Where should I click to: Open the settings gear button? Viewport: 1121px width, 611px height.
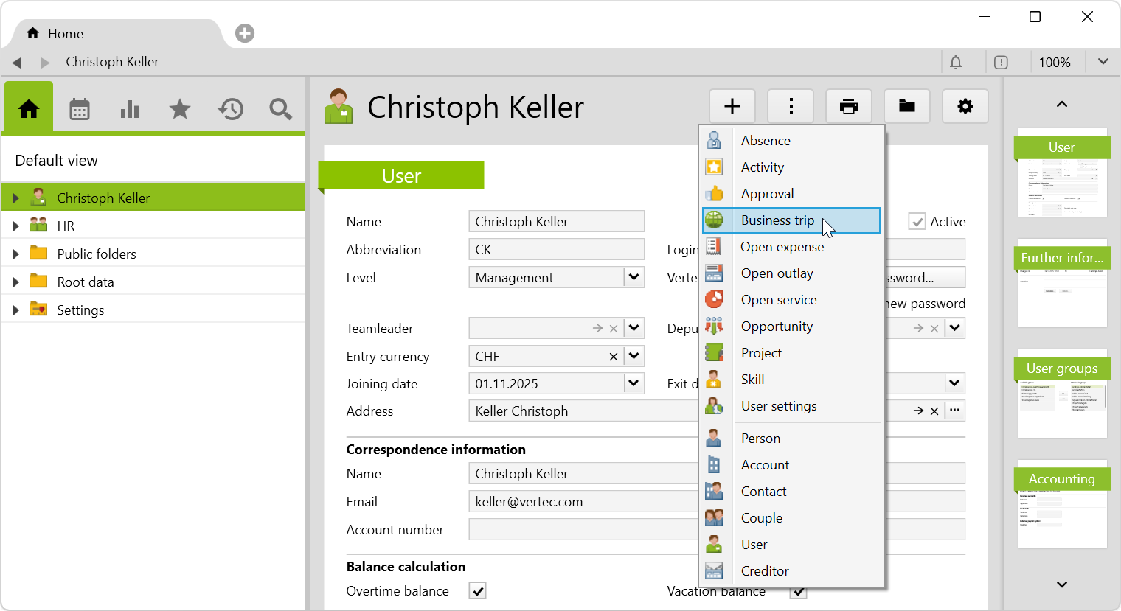tap(965, 107)
